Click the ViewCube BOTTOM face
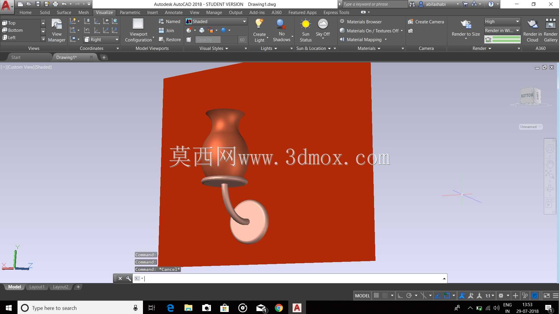 (527, 95)
